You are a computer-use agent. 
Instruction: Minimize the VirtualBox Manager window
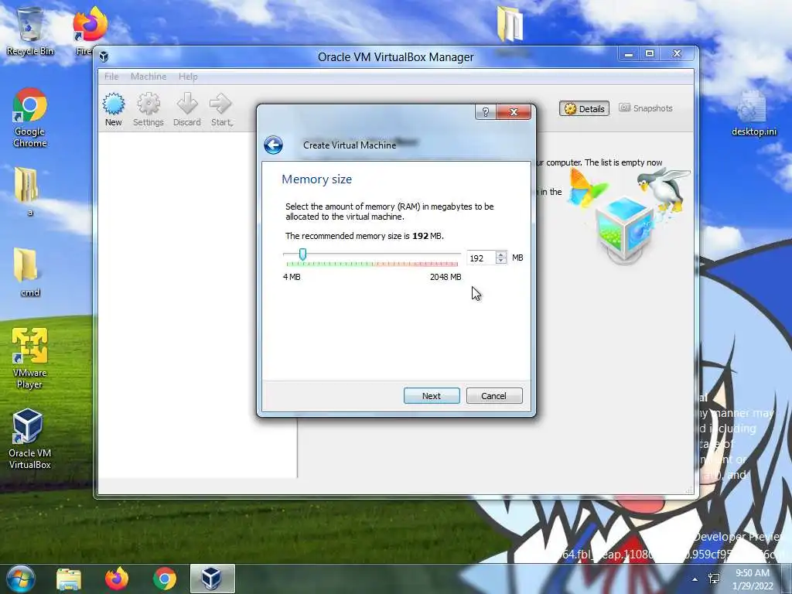pos(629,53)
